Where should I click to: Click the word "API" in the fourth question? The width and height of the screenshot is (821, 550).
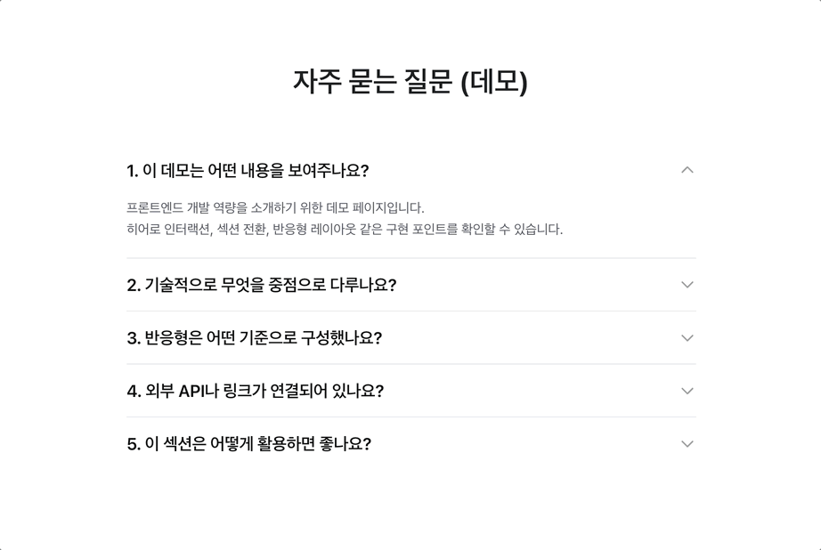point(192,391)
